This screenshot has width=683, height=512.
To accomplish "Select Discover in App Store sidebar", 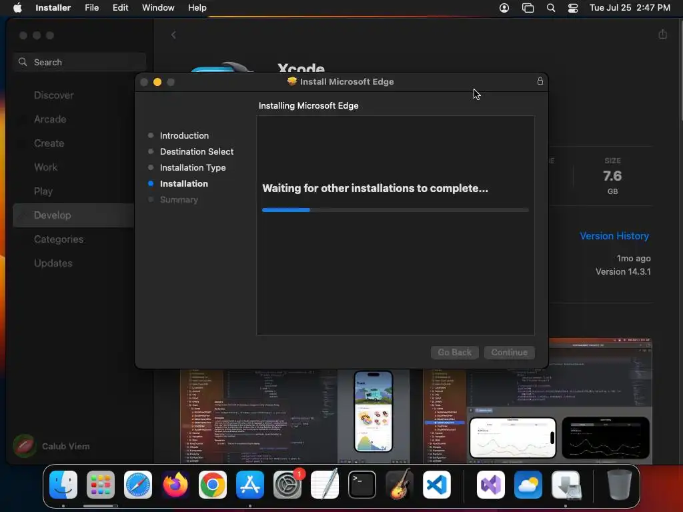I will (x=53, y=95).
